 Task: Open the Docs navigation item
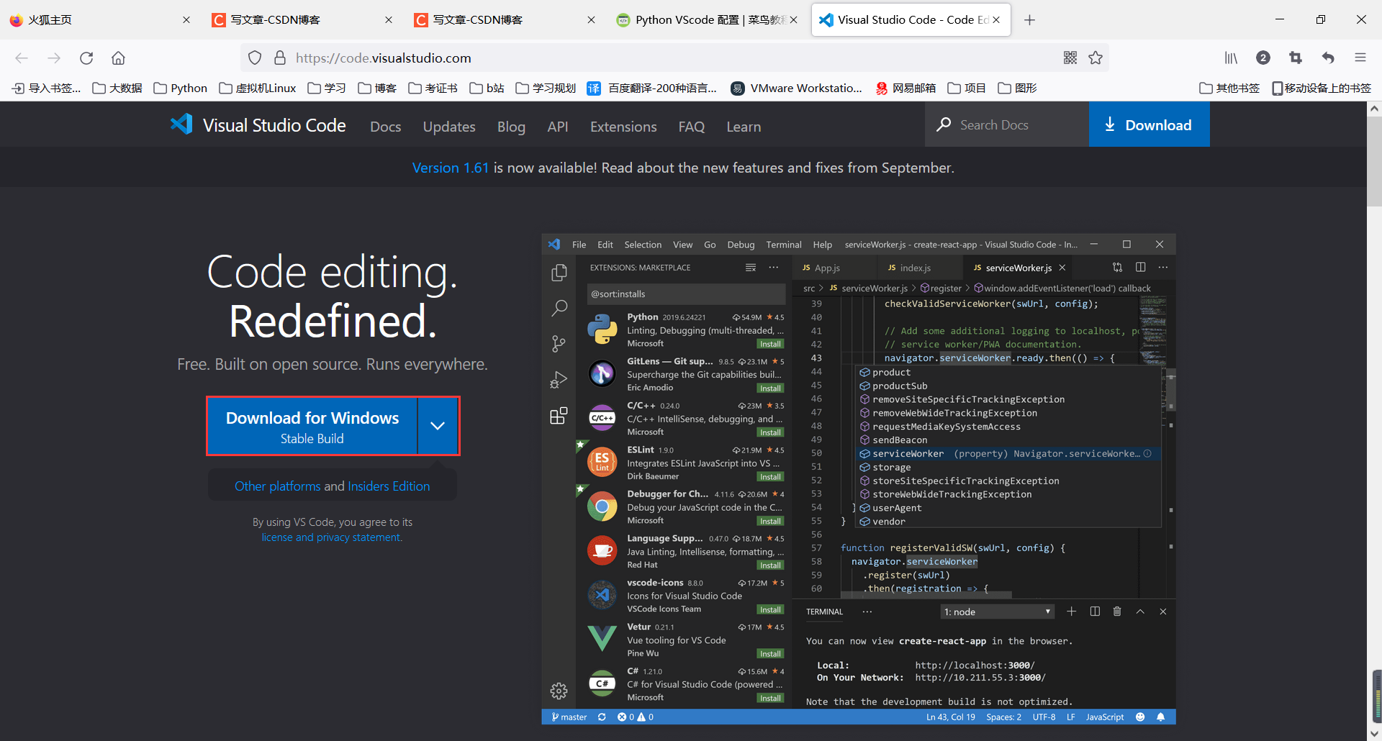(385, 127)
